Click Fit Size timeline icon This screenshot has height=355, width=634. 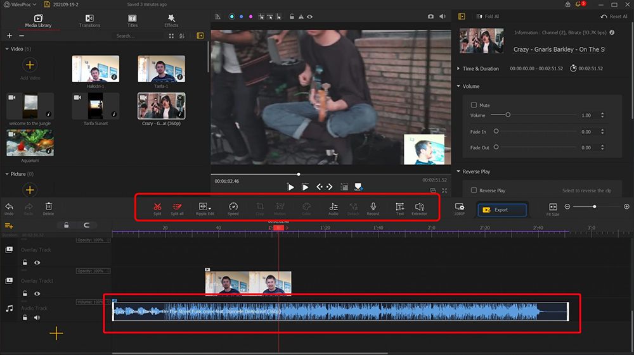click(x=553, y=209)
